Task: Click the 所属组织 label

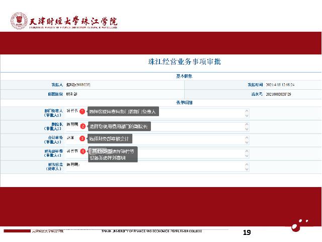Action: [55, 94]
